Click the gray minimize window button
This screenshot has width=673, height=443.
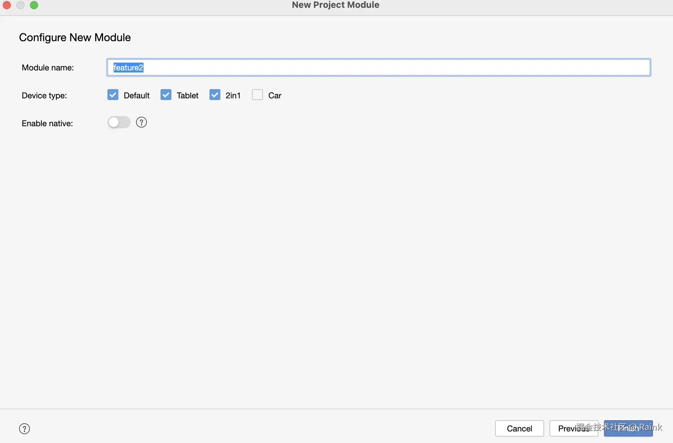click(x=20, y=5)
